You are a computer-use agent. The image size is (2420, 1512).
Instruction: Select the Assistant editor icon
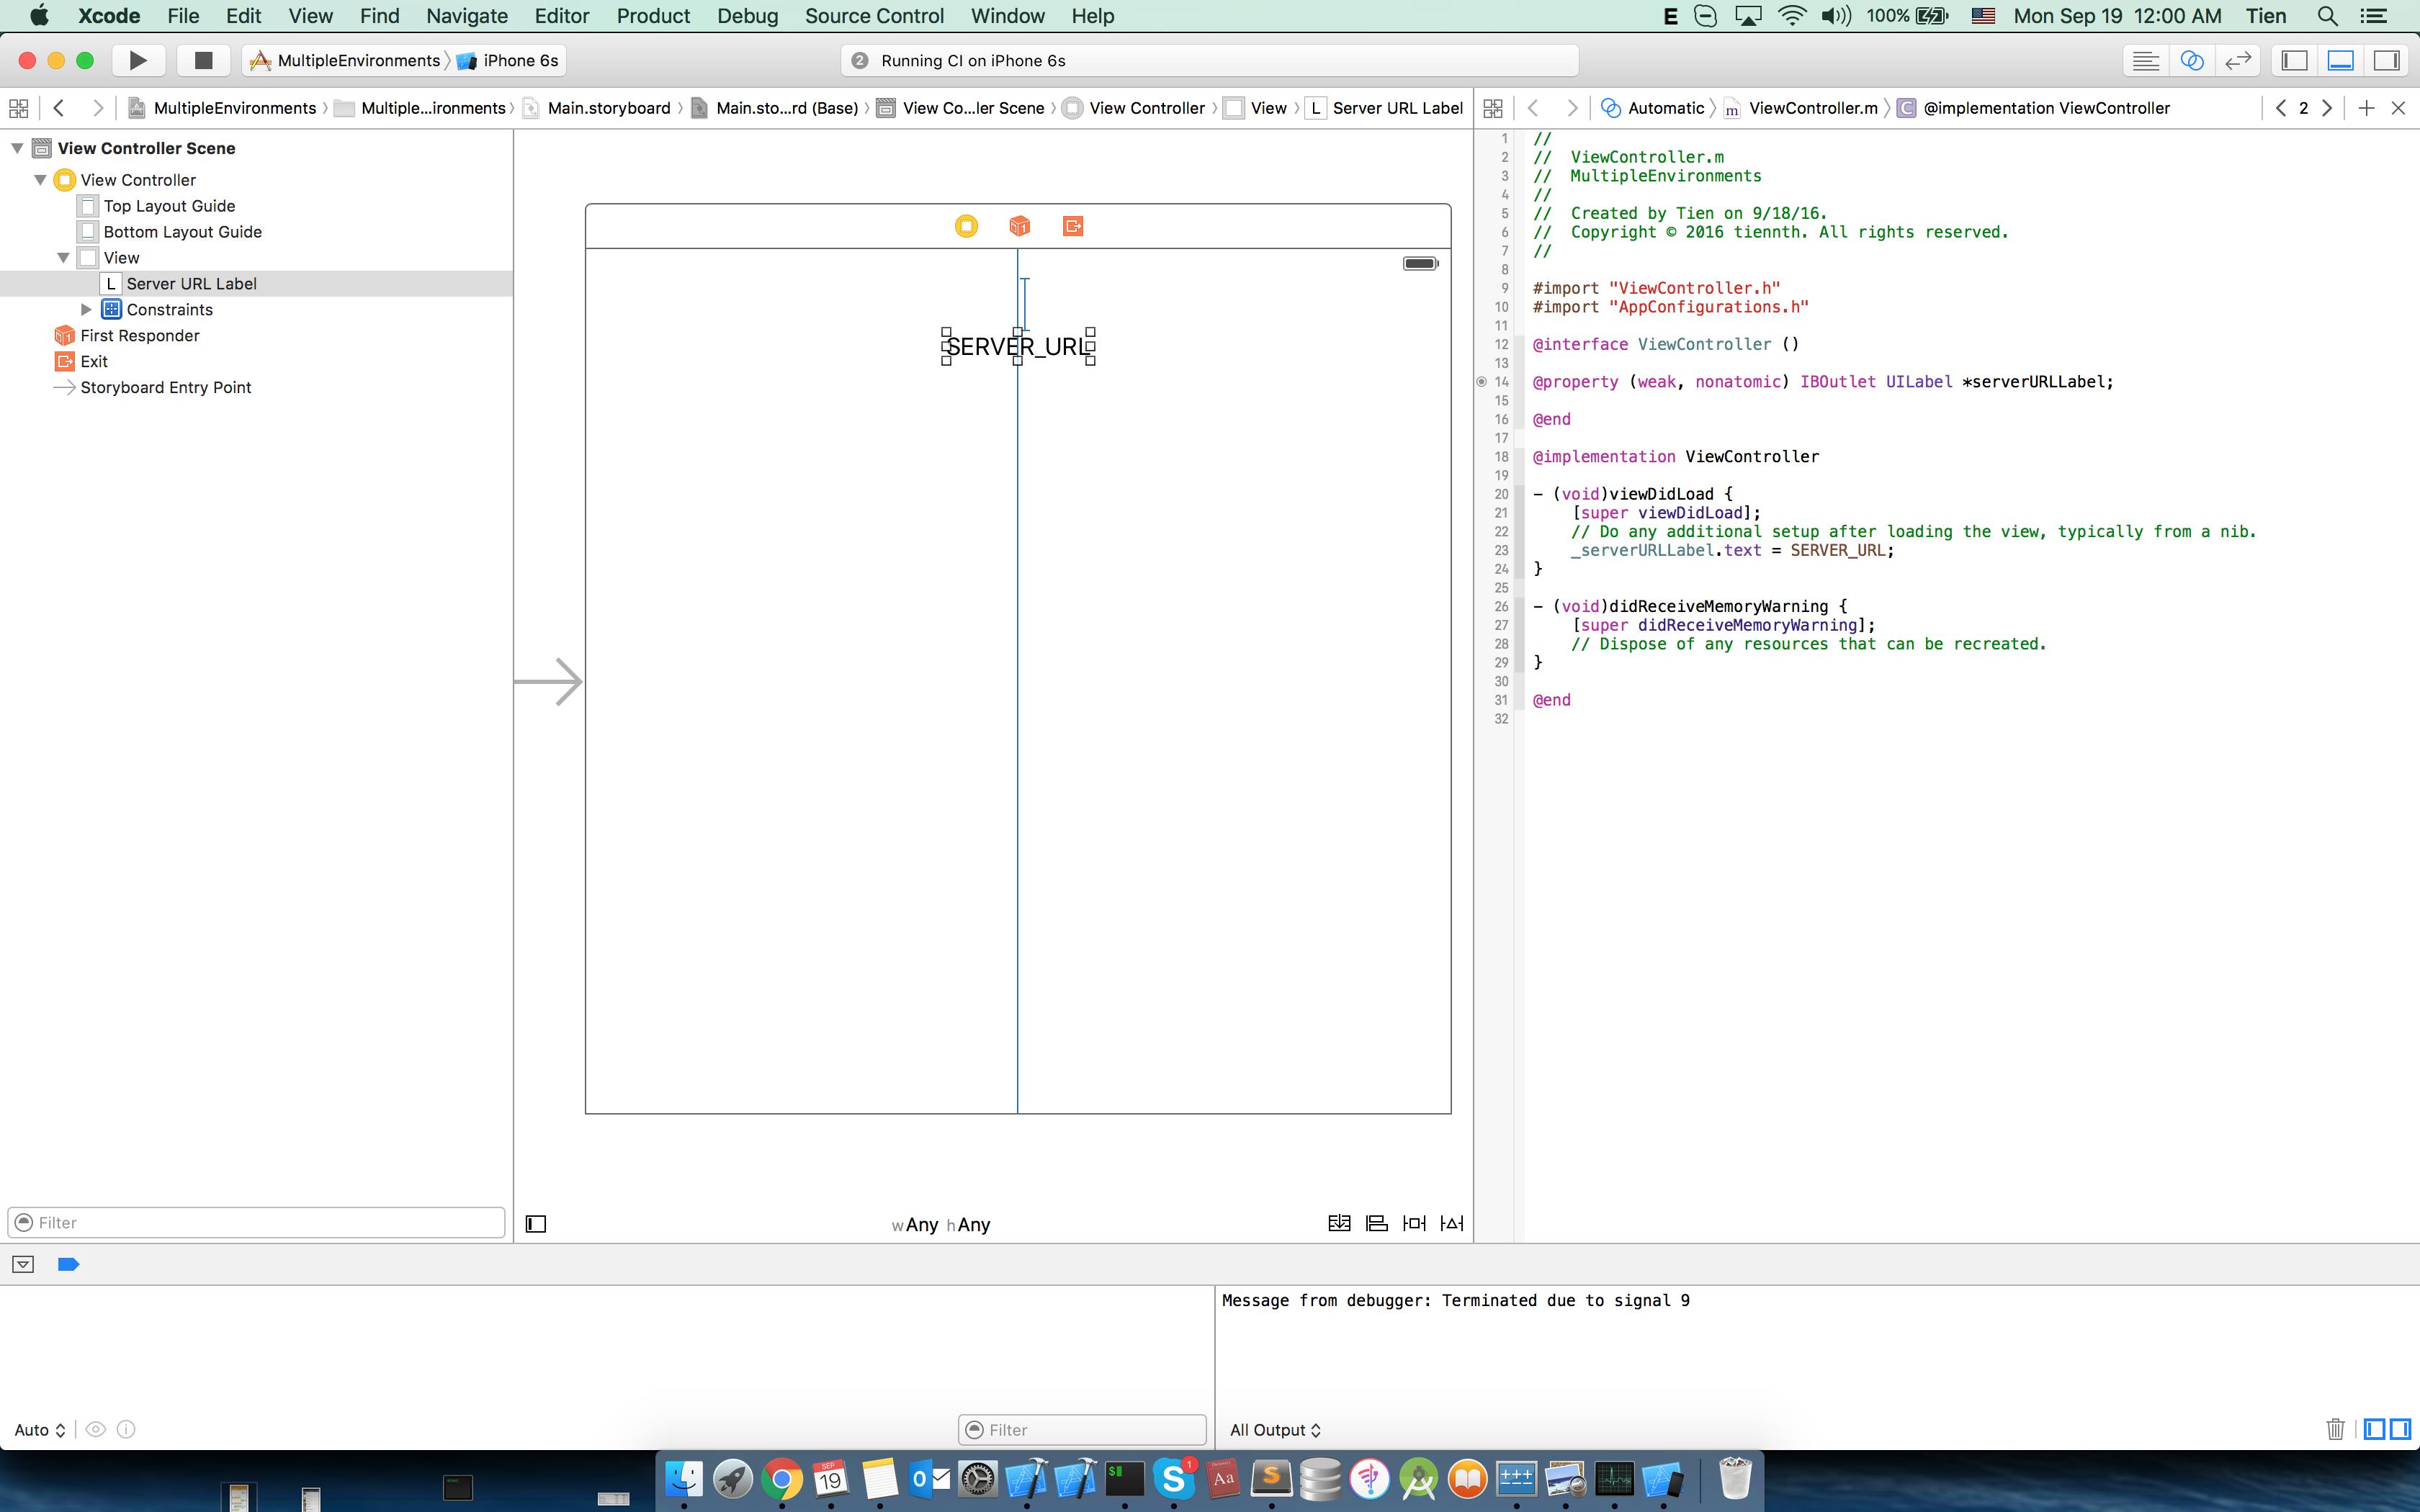click(2191, 60)
